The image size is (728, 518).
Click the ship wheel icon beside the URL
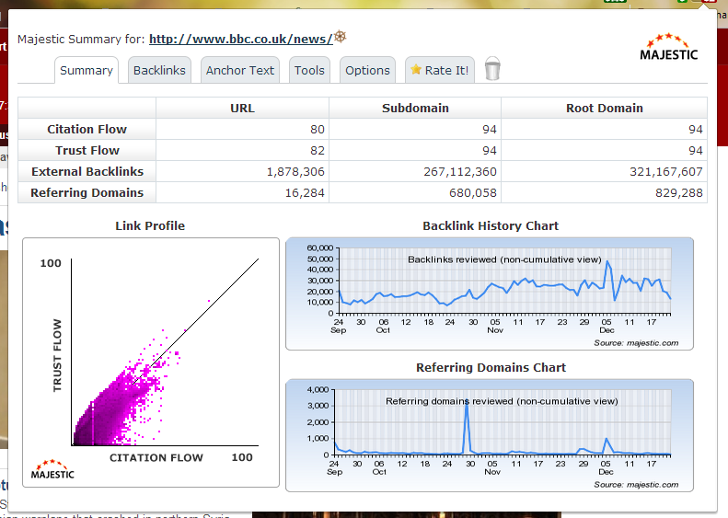pos(341,36)
